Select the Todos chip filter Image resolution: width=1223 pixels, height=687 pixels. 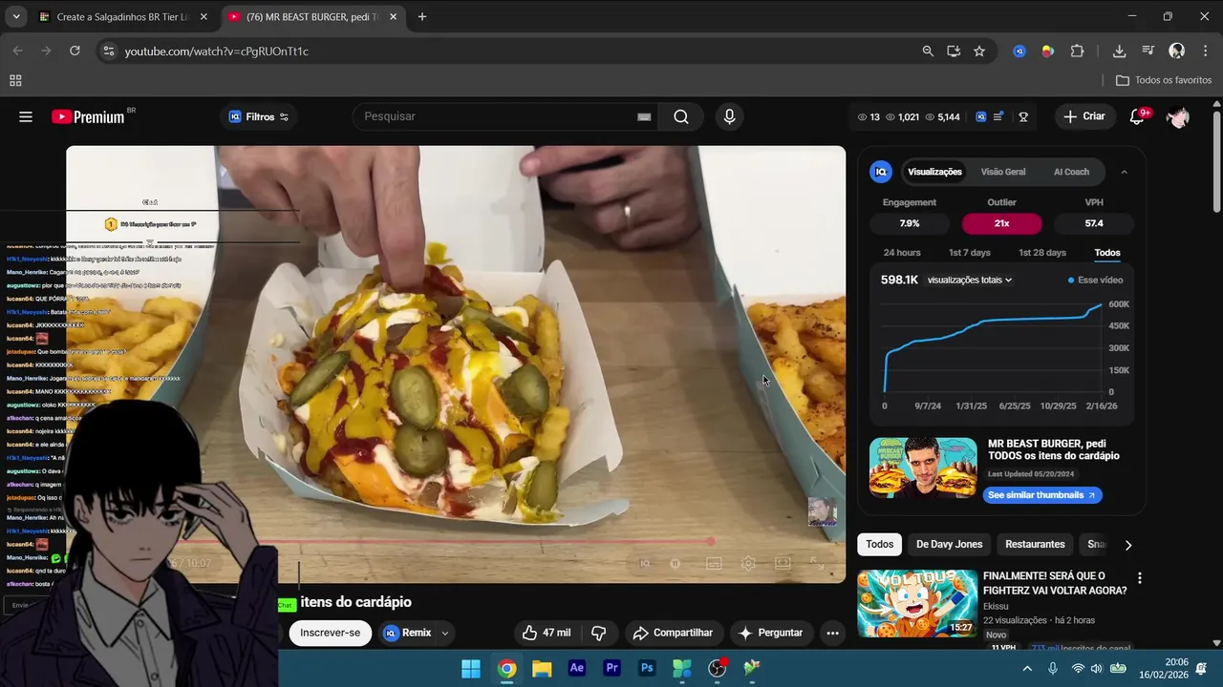coord(879,545)
